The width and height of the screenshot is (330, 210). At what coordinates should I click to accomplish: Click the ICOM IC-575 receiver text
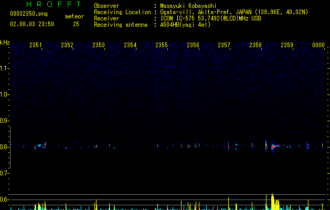coord(211,18)
